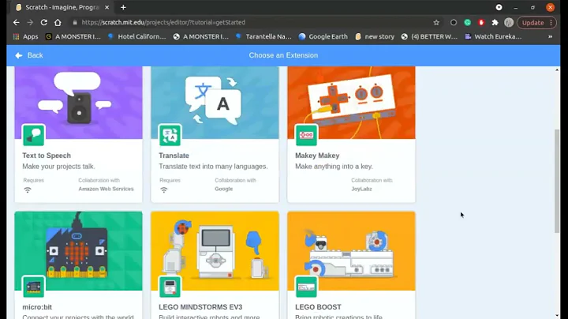
Task: Click the LEGO MINDSTORMS EV3 small icon
Action: (x=170, y=287)
